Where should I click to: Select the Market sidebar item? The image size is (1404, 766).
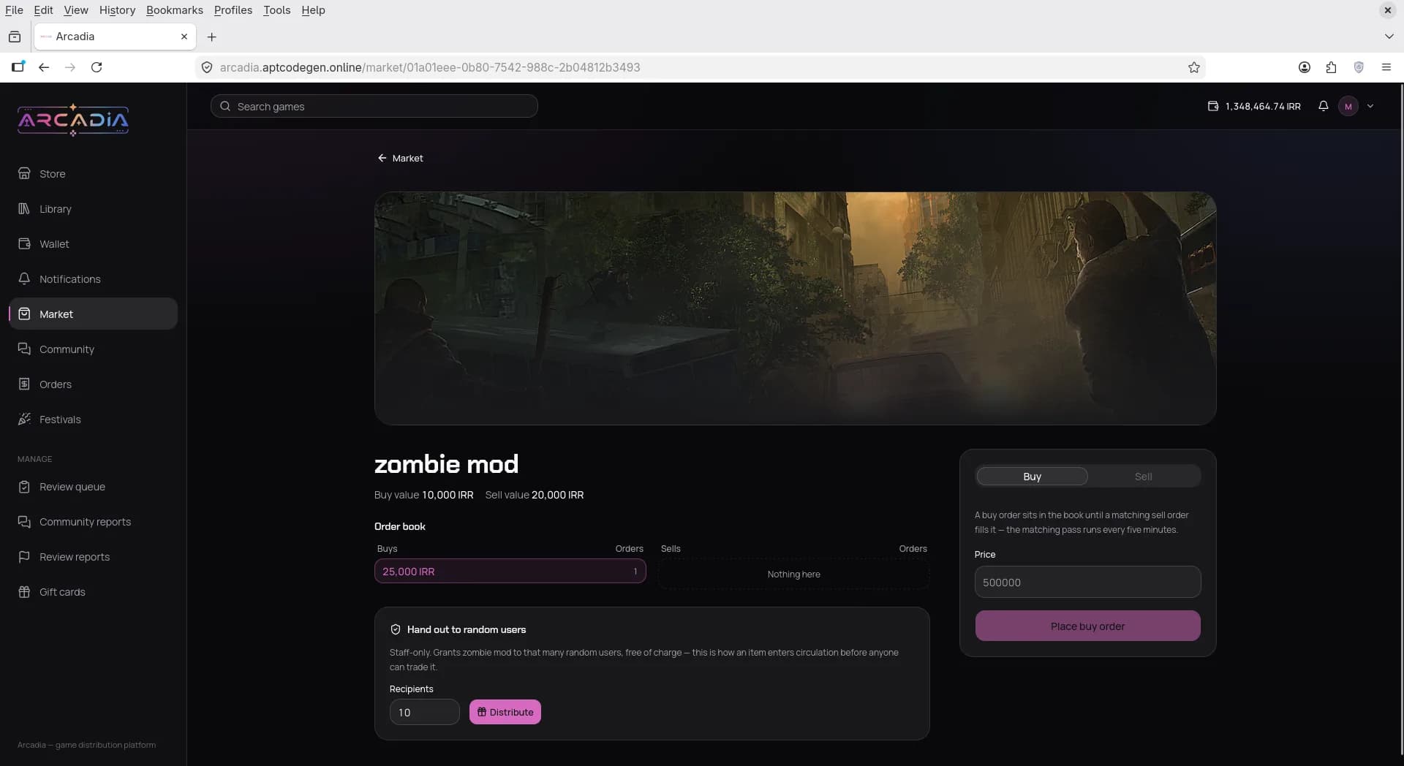93,314
